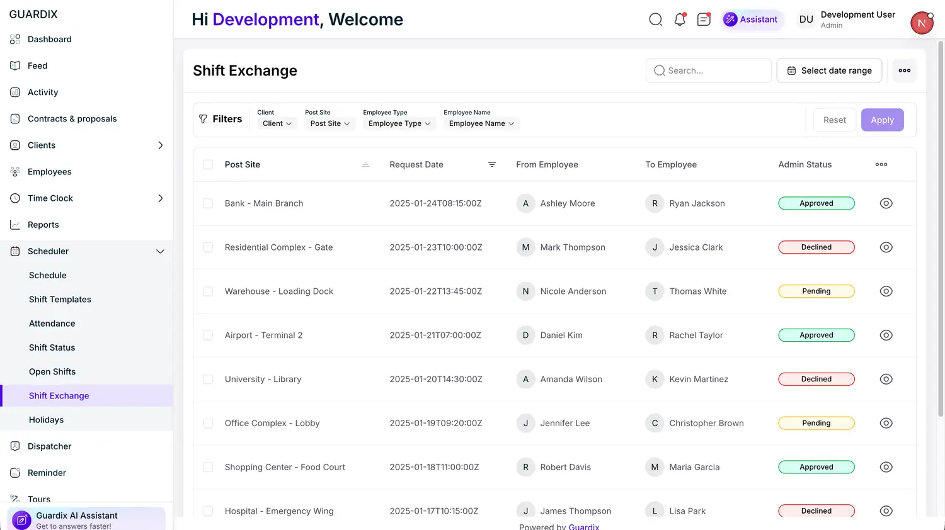Screen dimensions: 945x530
Task: Go to Open Shifts in the sidebar
Action: coord(52,371)
